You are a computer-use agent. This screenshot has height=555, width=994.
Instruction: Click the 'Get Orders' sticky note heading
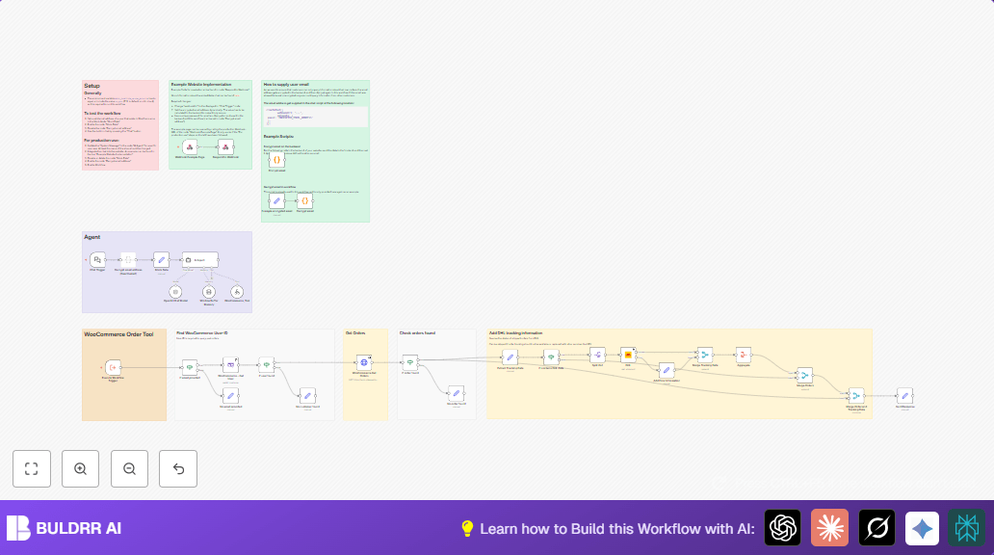click(355, 333)
